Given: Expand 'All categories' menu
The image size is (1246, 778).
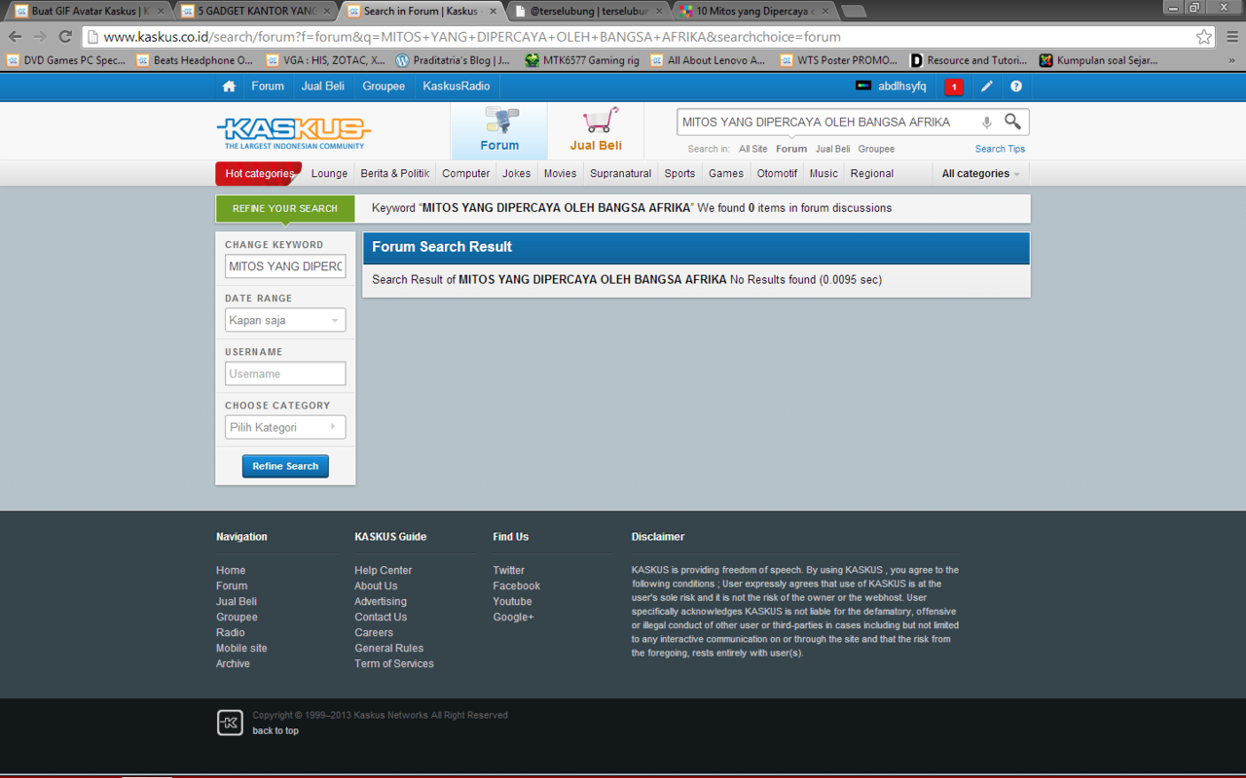Looking at the screenshot, I should (980, 173).
